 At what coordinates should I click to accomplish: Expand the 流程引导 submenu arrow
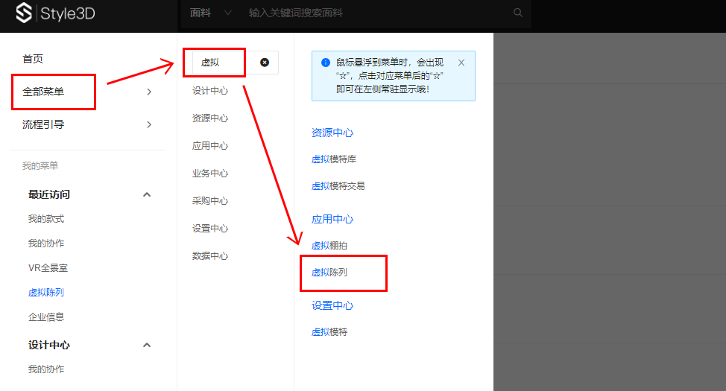[149, 124]
